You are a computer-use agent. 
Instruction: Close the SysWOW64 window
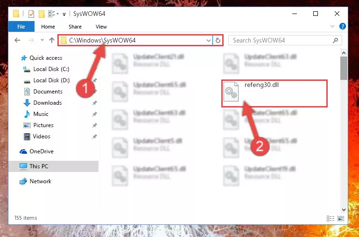(337, 14)
